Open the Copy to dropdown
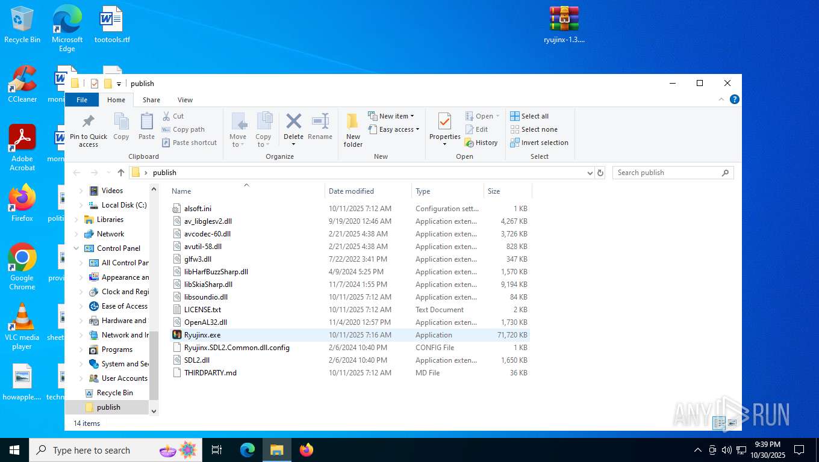The height and width of the screenshot is (462, 819). click(x=263, y=130)
